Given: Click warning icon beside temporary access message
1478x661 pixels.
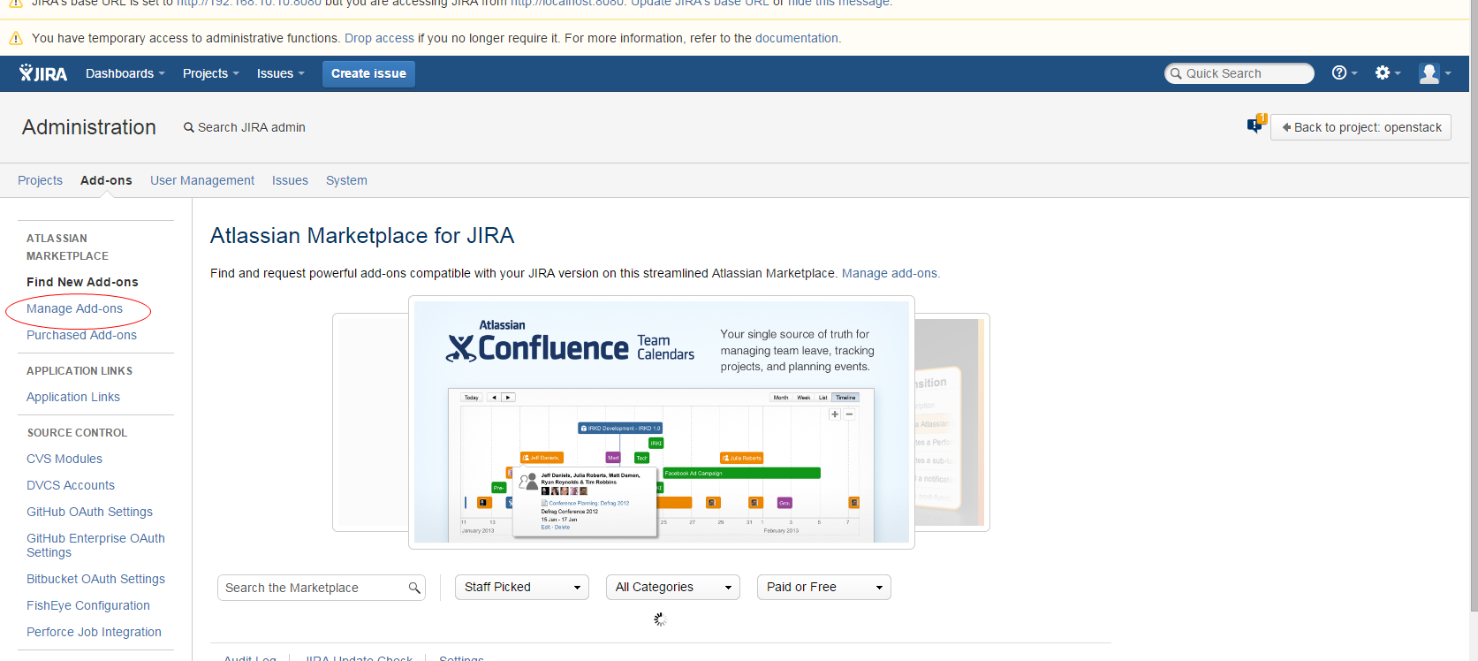Looking at the screenshot, I should [16, 38].
